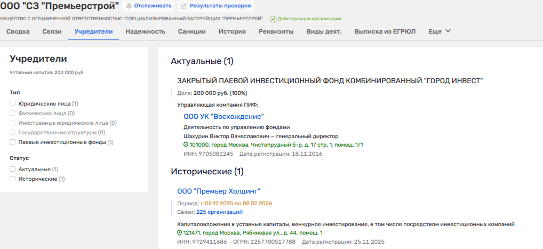The height and width of the screenshot is (249, 543).
Task: Click ИНН: 9705081245
Action: (x=209, y=154)
